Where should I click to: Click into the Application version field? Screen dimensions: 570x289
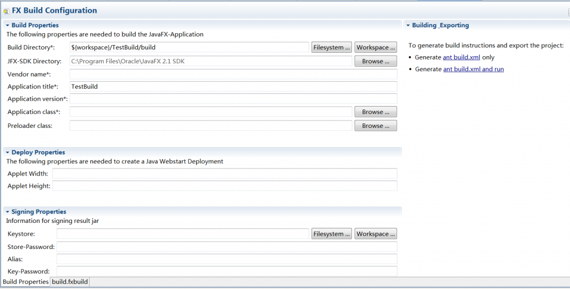[x=233, y=99]
